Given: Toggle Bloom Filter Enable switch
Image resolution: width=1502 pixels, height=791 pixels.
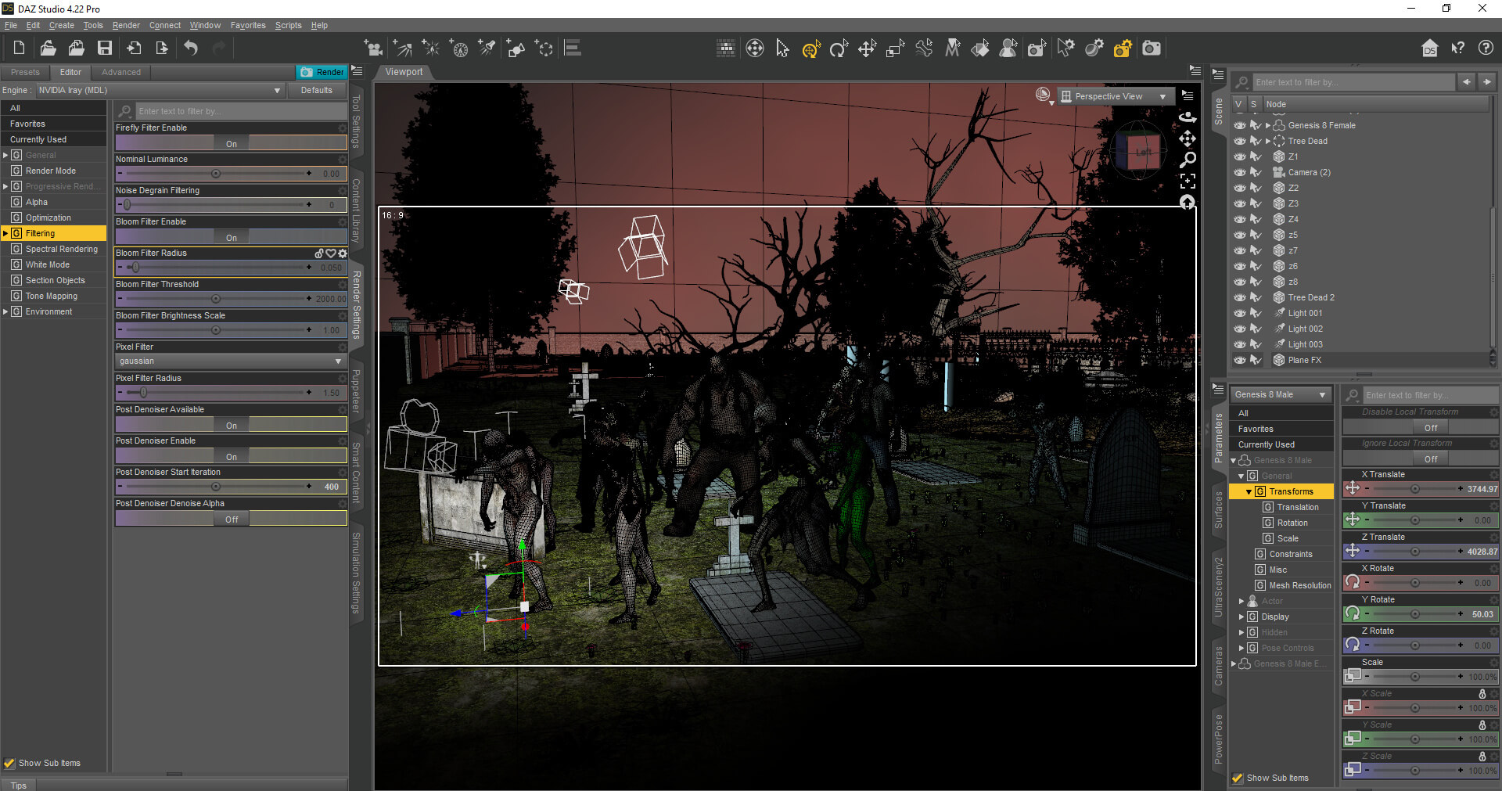Looking at the screenshot, I should [x=231, y=237].
